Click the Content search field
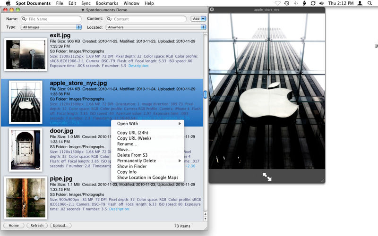The image size is (378, 236). (x=146, y=19)
